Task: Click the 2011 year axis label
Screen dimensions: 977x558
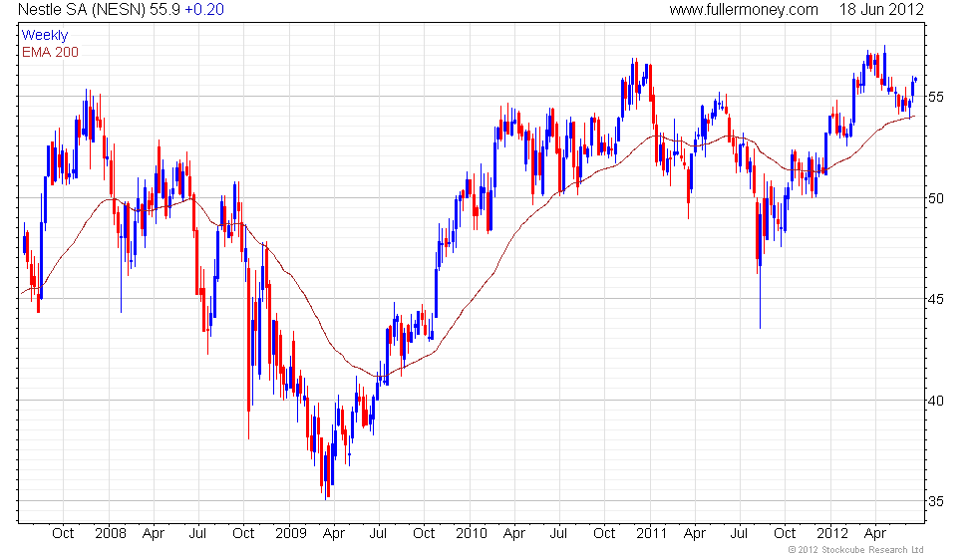Action: (651, 533)
